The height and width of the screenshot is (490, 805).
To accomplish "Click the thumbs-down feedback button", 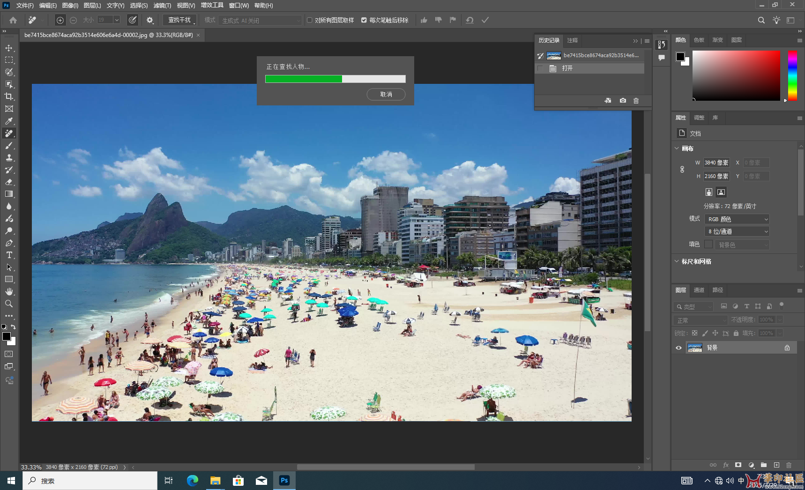I will 438,20.
